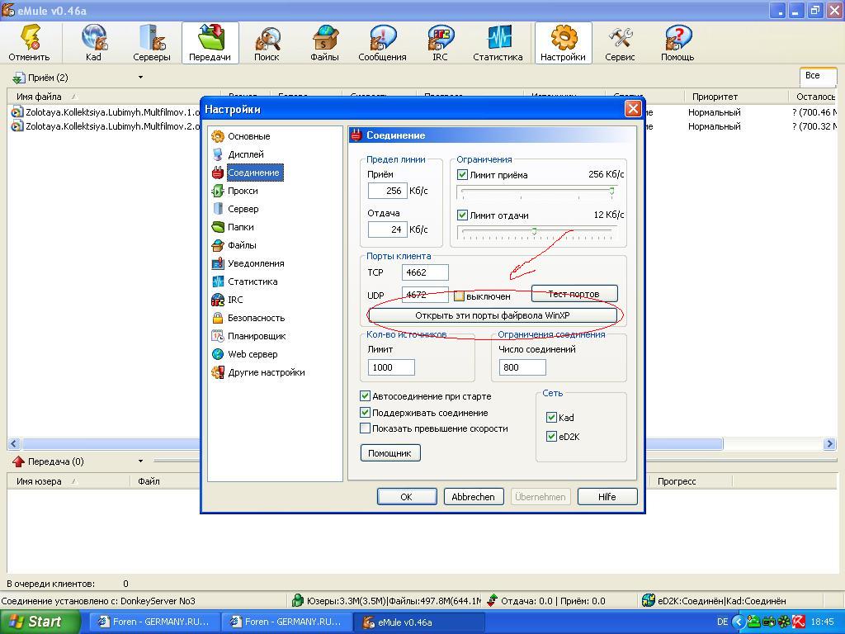Click the DE language indicator in tray
845x634 pixels.
722,622
